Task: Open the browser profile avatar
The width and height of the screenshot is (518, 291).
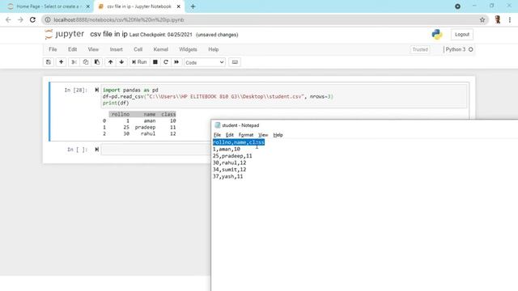Action: pyautogui.click(x=498, y=19)
